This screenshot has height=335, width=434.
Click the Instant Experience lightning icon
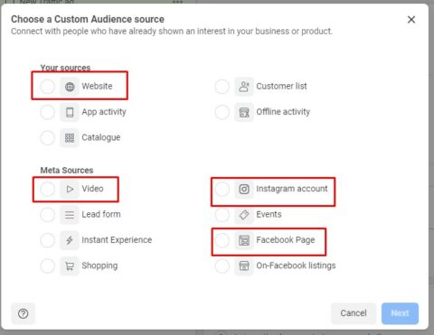pyautogui.click(x=70, y=240)
